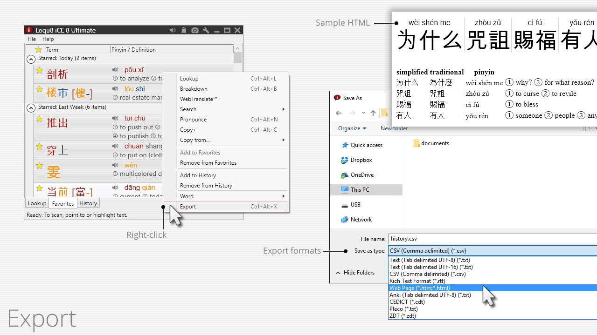Click the camera capture icon in title bar

tap(195, 30)
